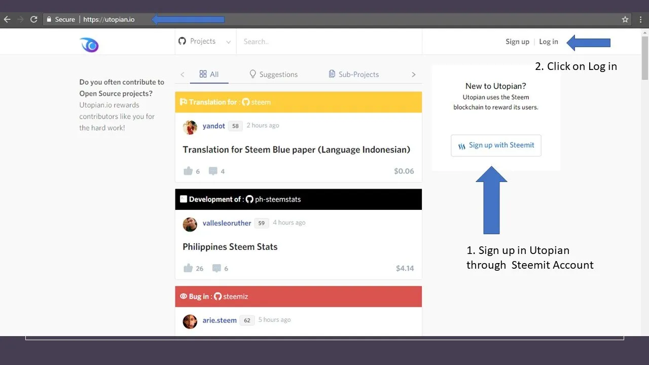
Task: Bookmark the page with the star icon
Action: click(x=625, y=19)
